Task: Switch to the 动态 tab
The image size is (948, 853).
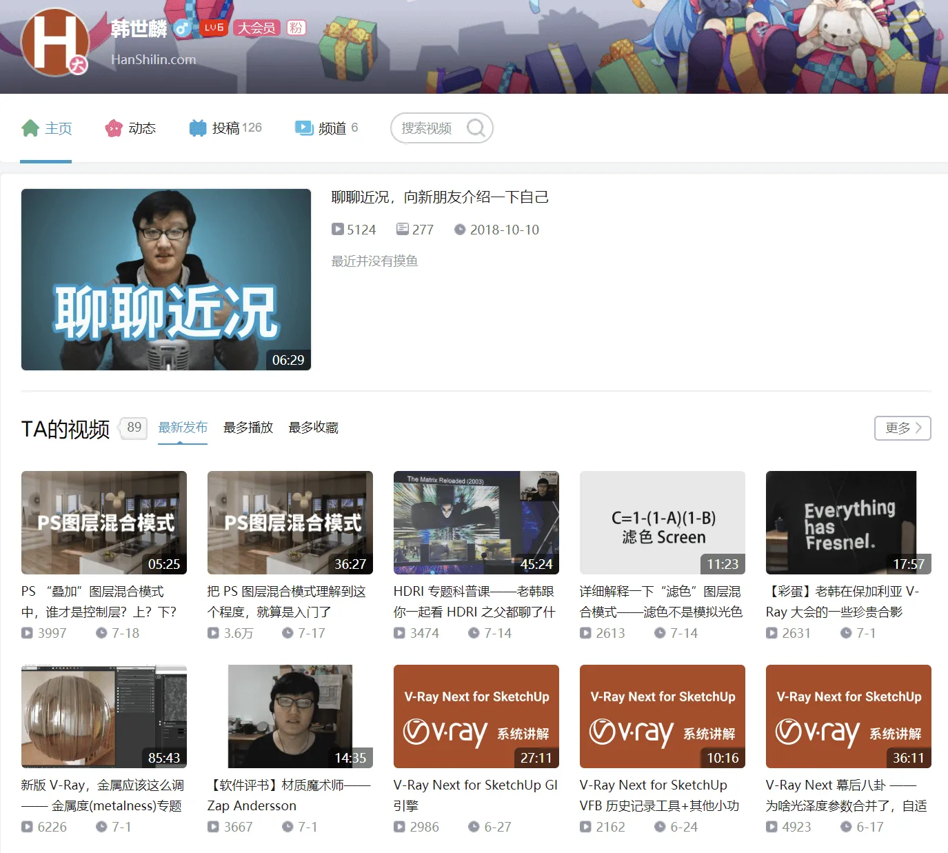Action: tap(130, 128)
